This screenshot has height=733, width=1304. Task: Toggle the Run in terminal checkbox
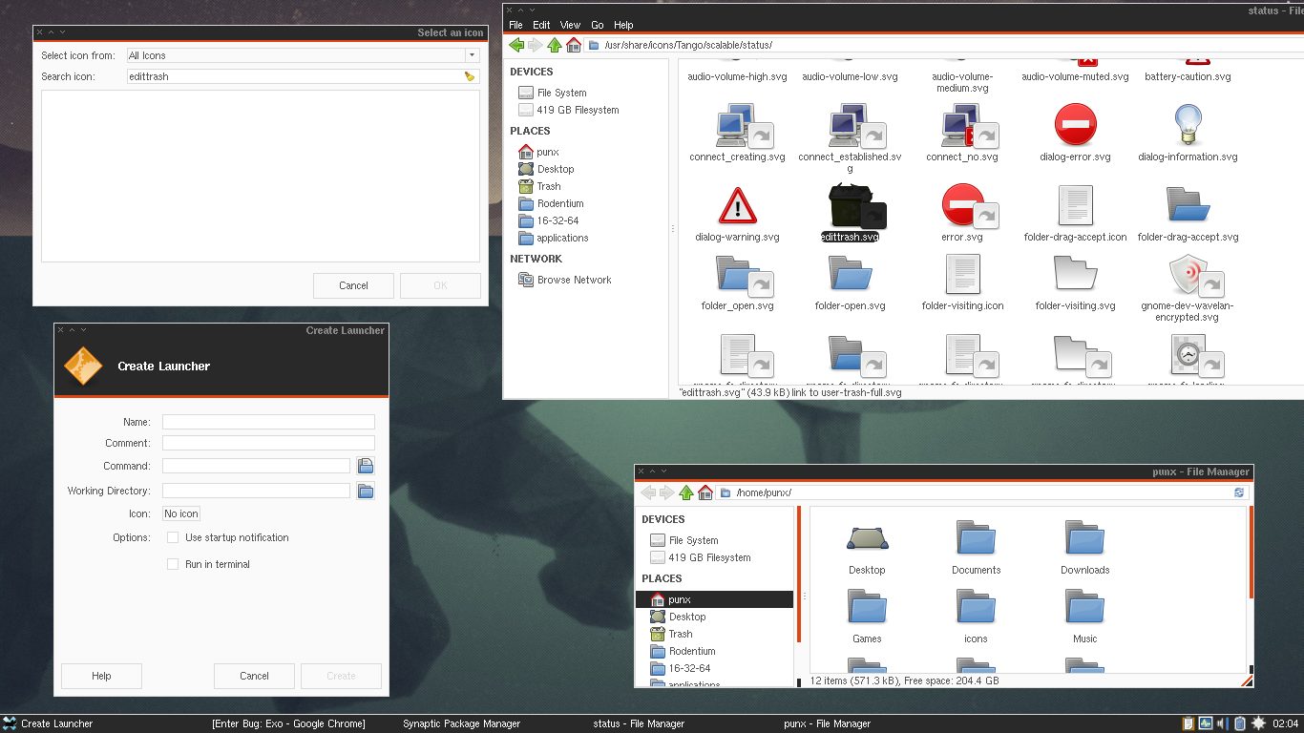(173, 564)
